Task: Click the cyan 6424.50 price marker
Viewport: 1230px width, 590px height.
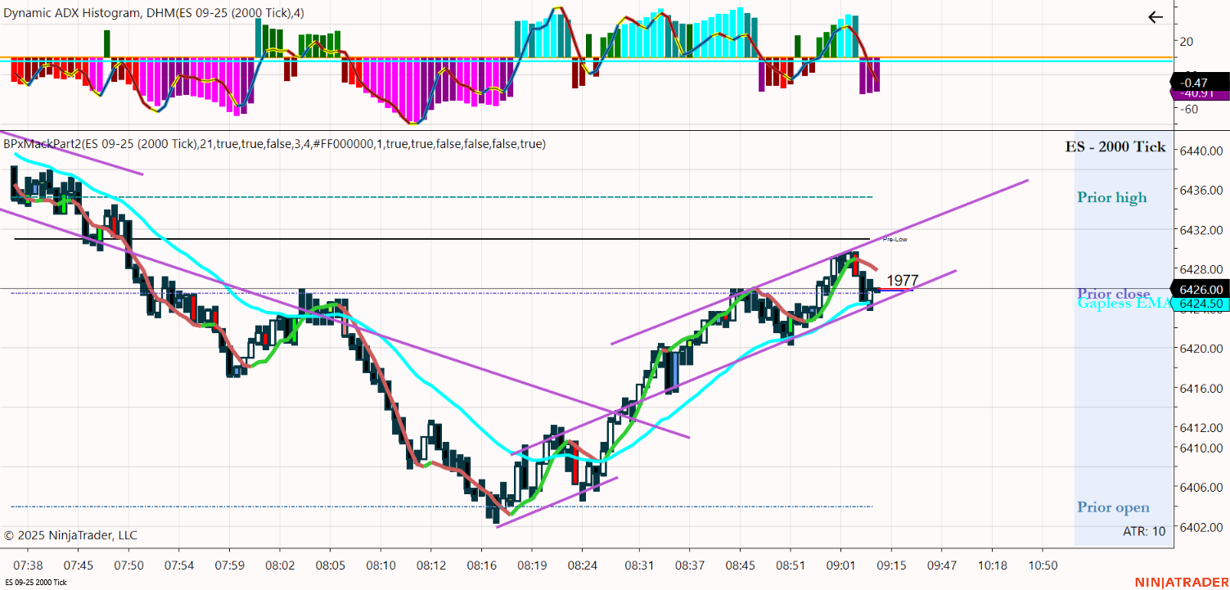Action: 1202,304
